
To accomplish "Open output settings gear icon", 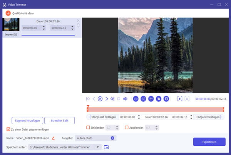I will (112, 138).
